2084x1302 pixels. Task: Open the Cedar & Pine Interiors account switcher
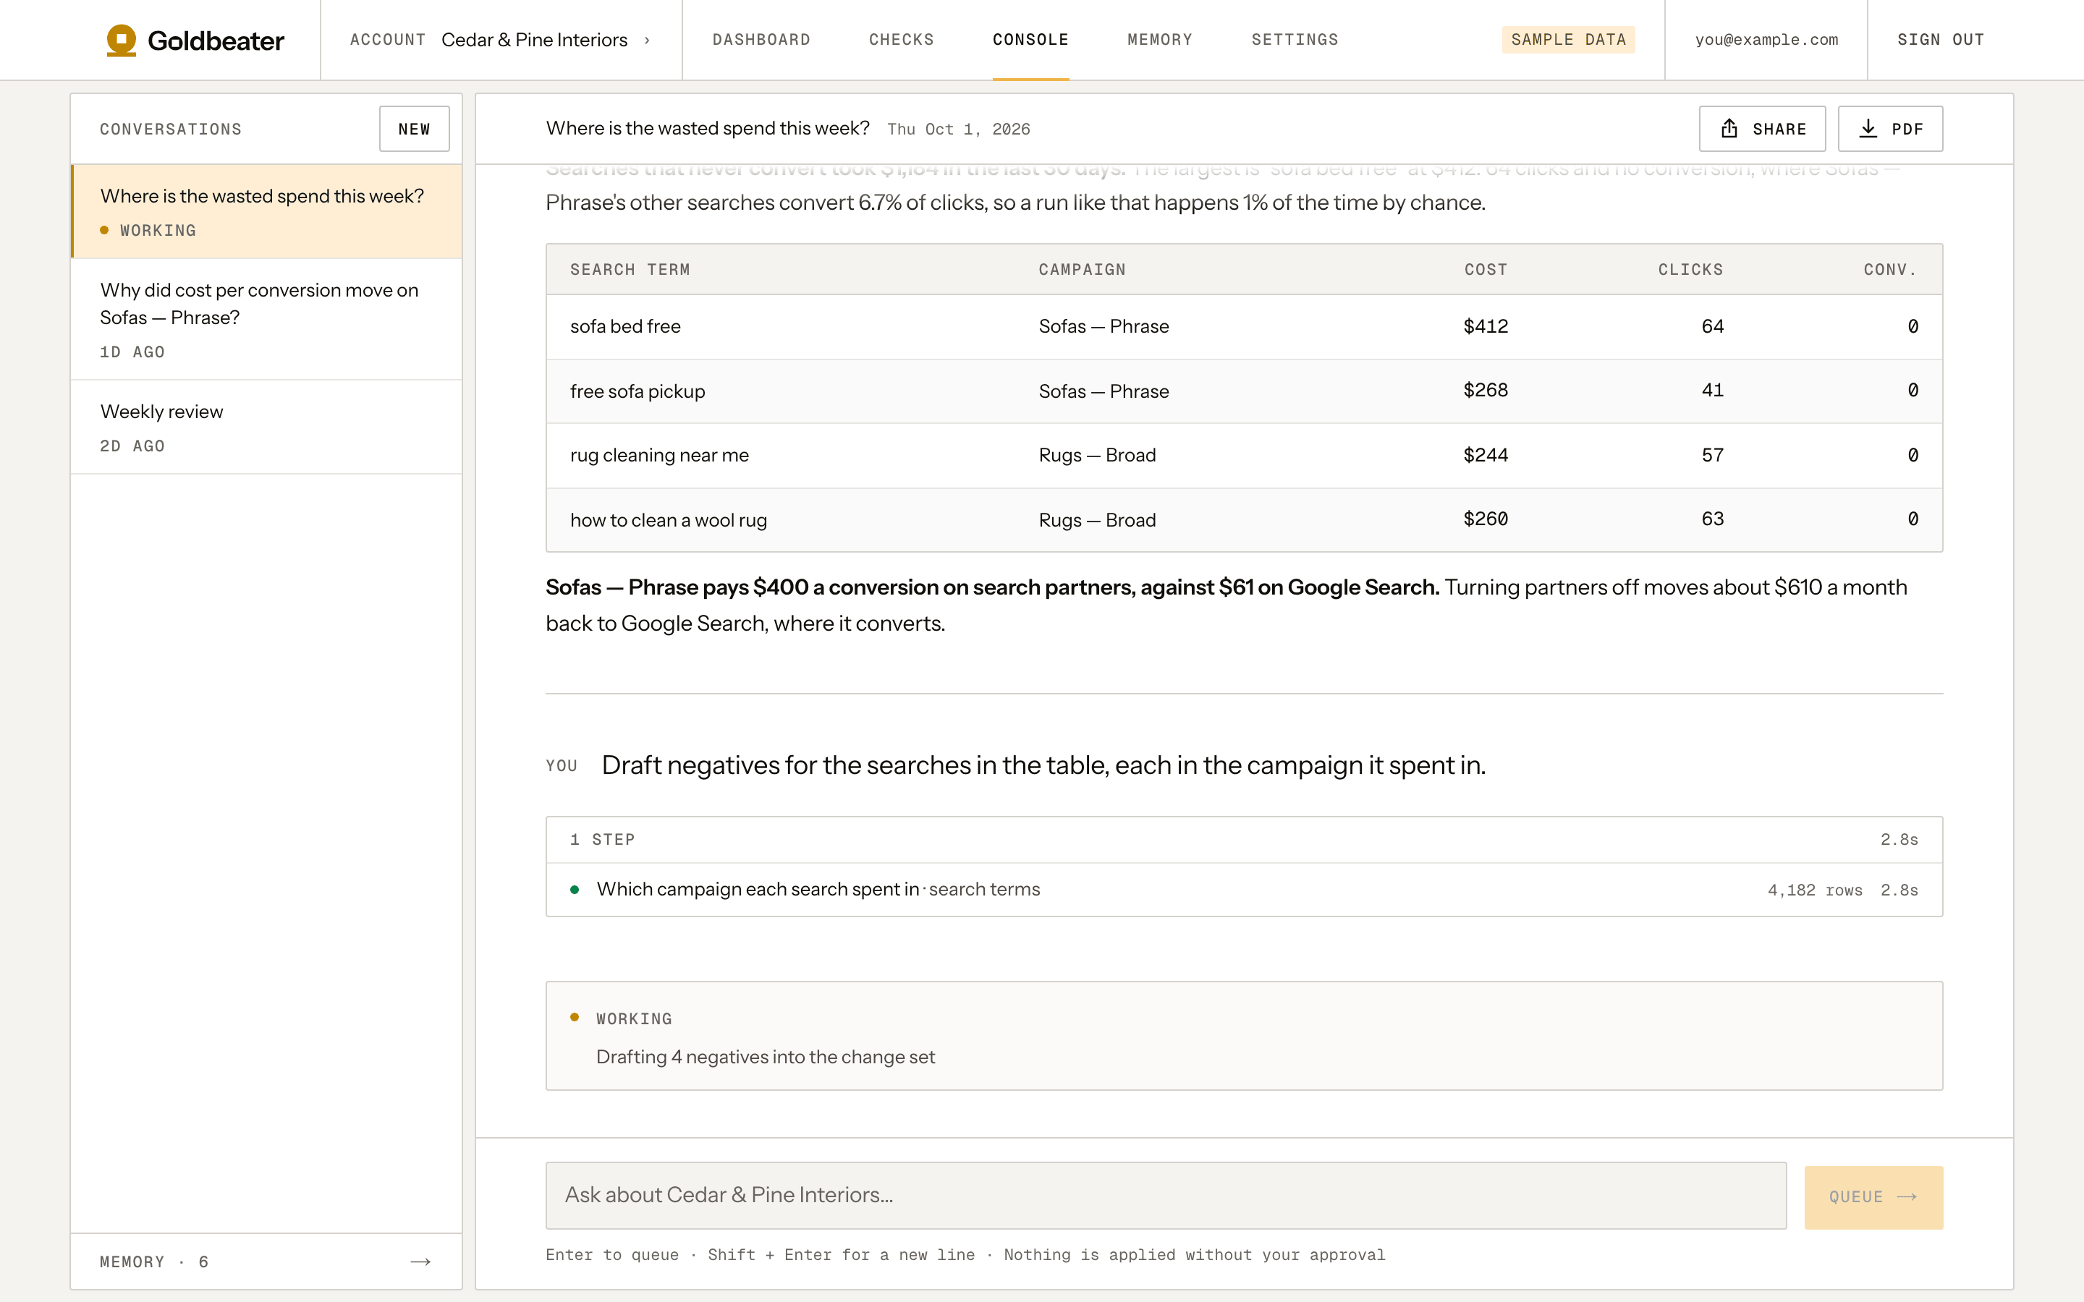[500, 40]
